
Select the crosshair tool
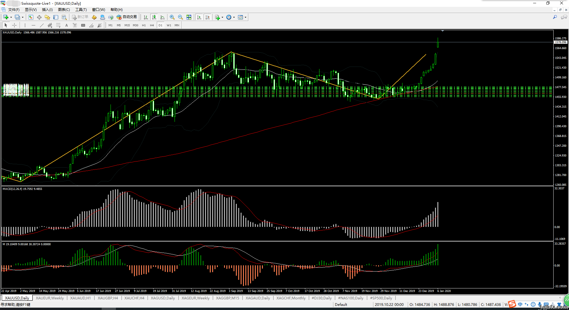coord(14,25)
